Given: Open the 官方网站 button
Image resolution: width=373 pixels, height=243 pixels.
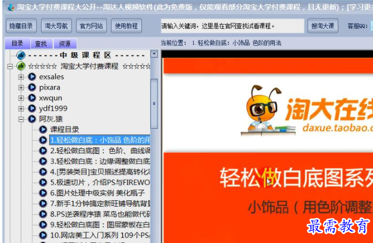Looking at the screenshot, I should (x=91, y=26).
